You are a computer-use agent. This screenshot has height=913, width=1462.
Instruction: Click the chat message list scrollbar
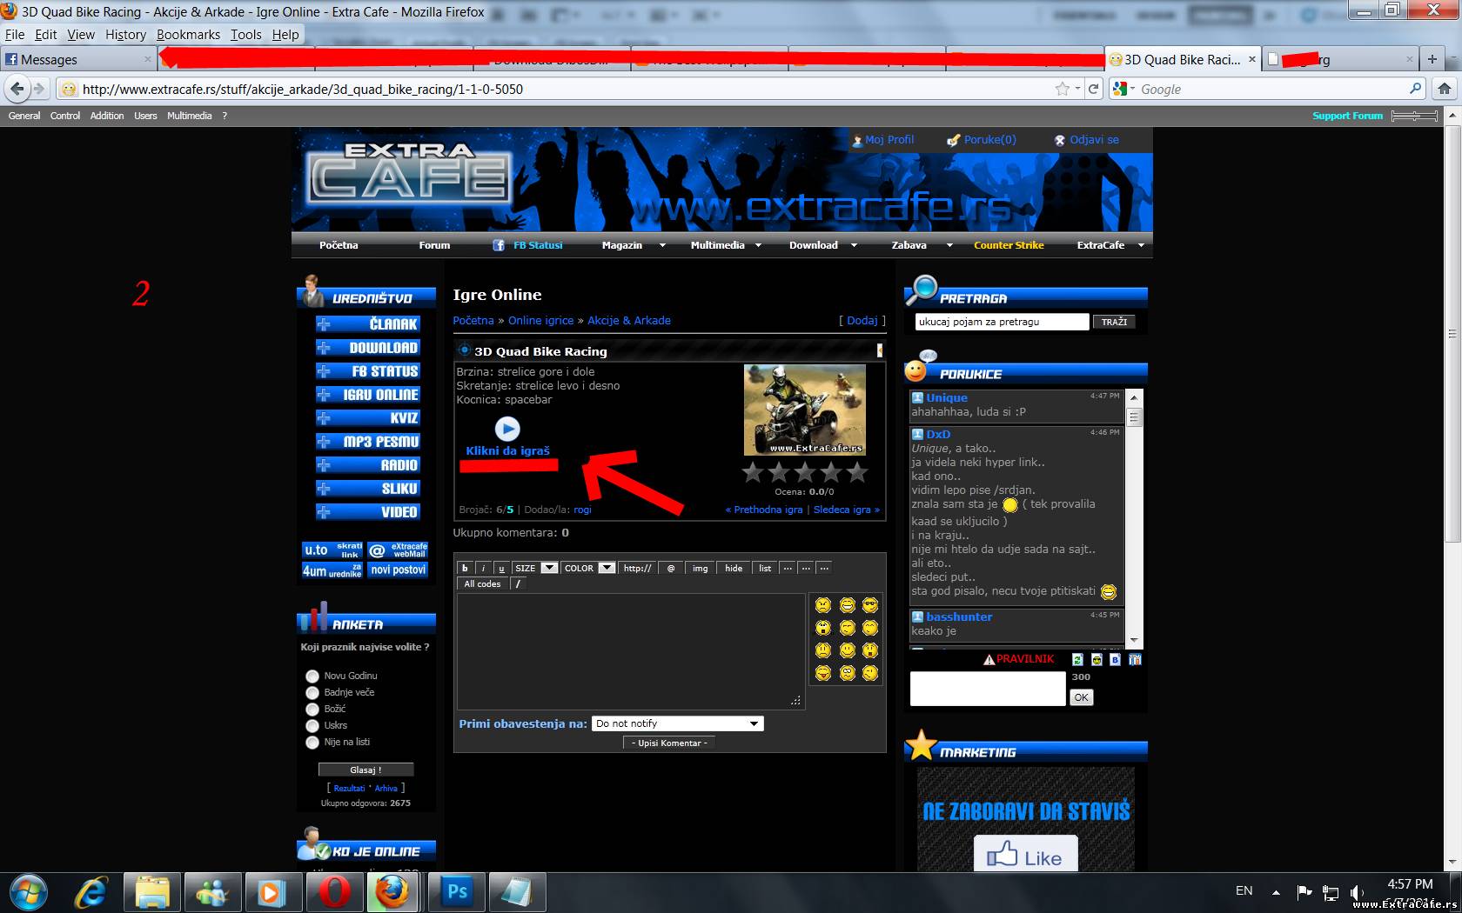(1134, 518)
